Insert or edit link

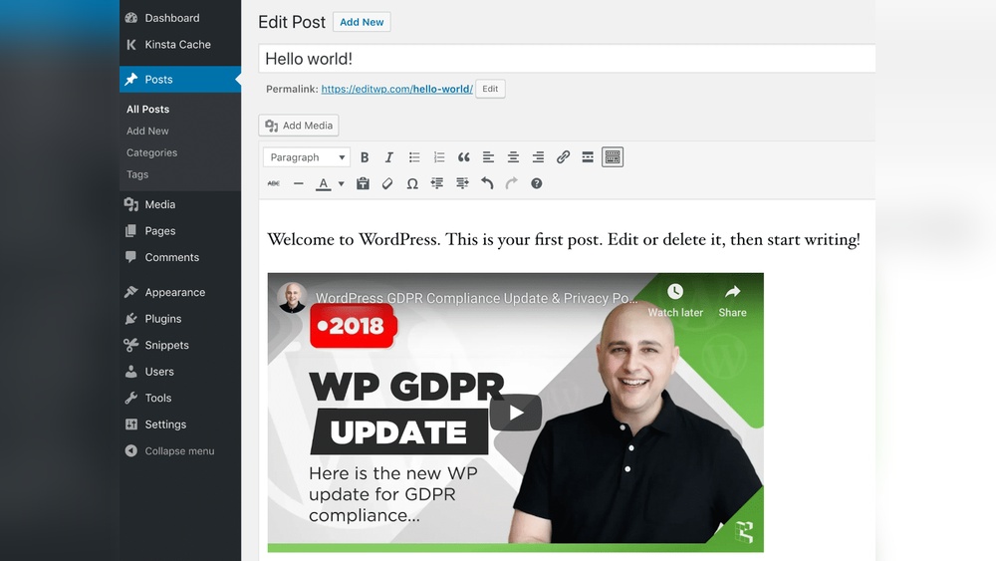[x=563, y=156]
